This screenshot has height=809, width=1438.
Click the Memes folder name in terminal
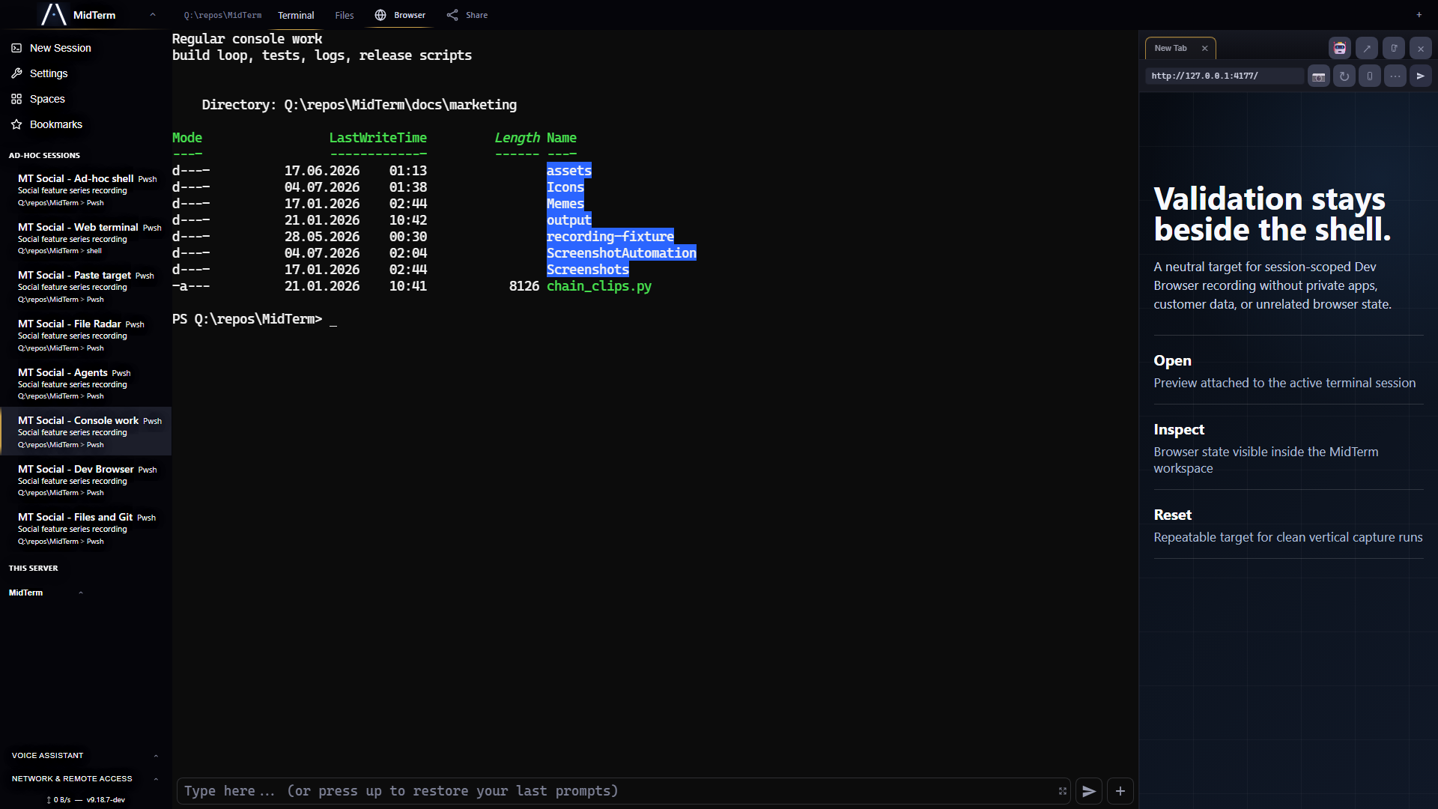coord(565,204)
